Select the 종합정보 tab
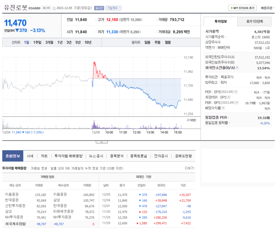The image size is (278, 230). click(x=13, y=156)
